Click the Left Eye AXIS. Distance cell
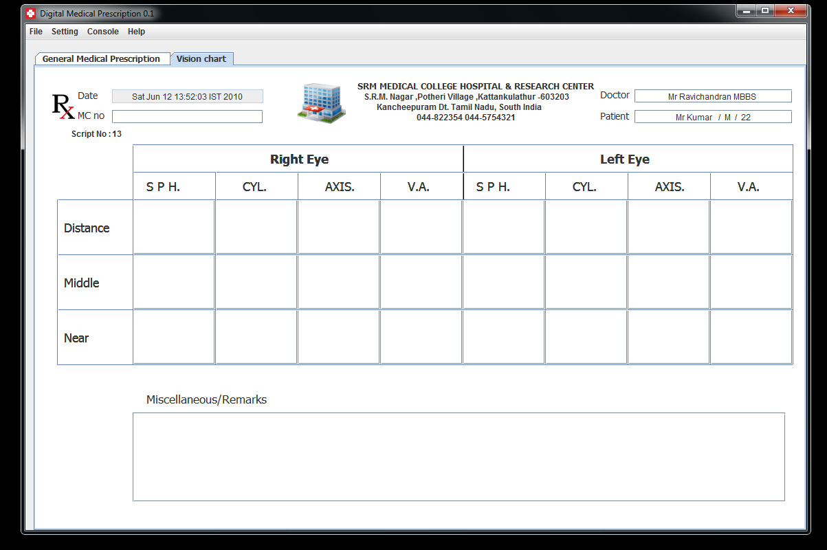 click(x=669, y=227)
